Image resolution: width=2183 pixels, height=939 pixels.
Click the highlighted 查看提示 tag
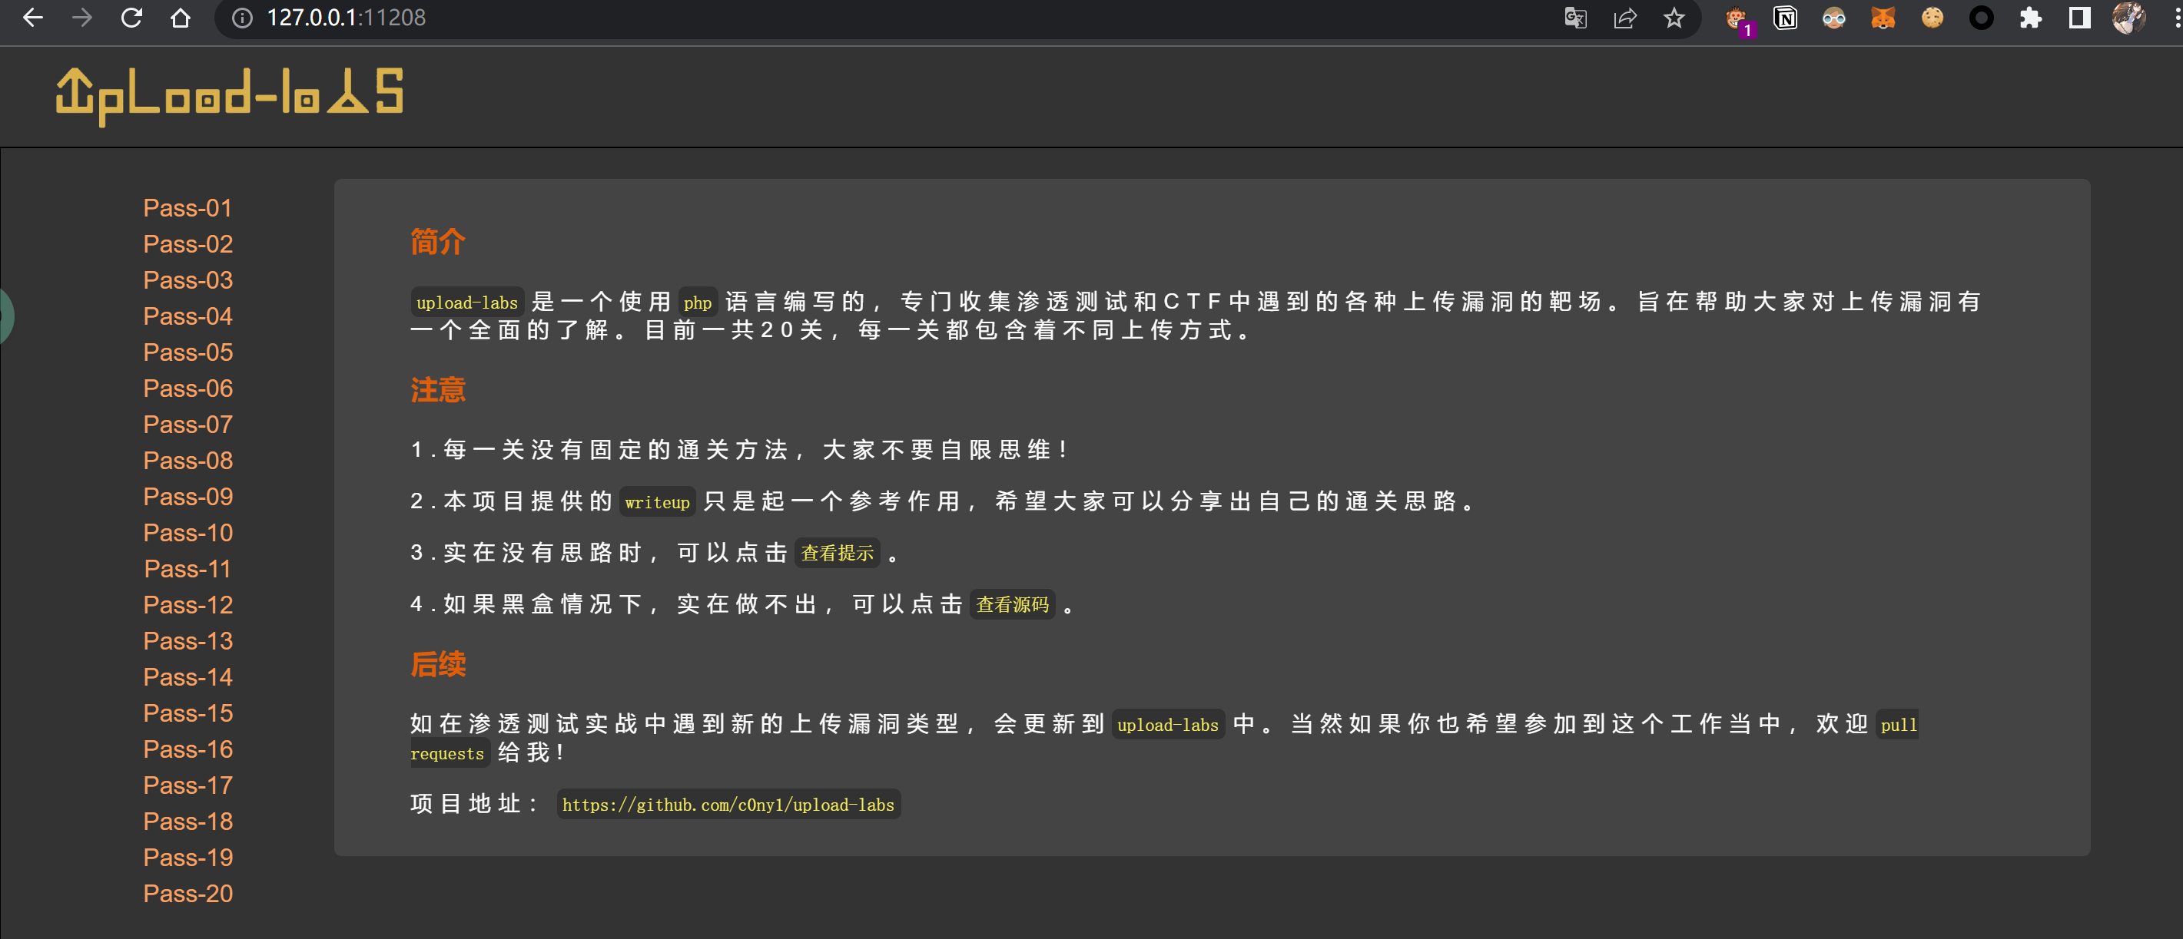838,554
